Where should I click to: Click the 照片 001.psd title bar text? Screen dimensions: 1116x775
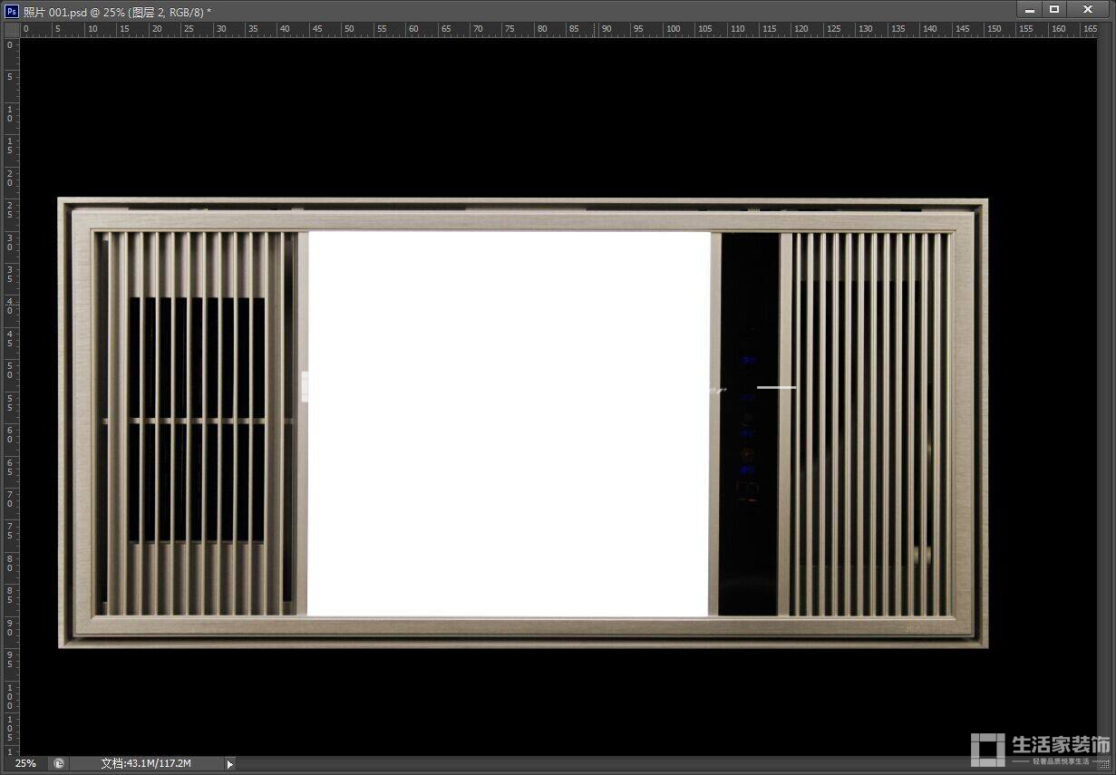(118, 11)
